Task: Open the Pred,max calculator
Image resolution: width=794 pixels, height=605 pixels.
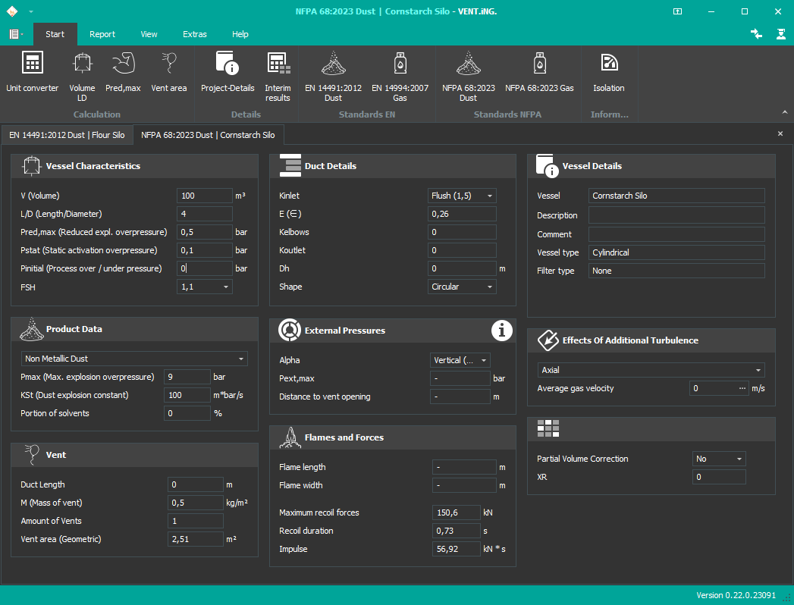Action: pos(123,74)
